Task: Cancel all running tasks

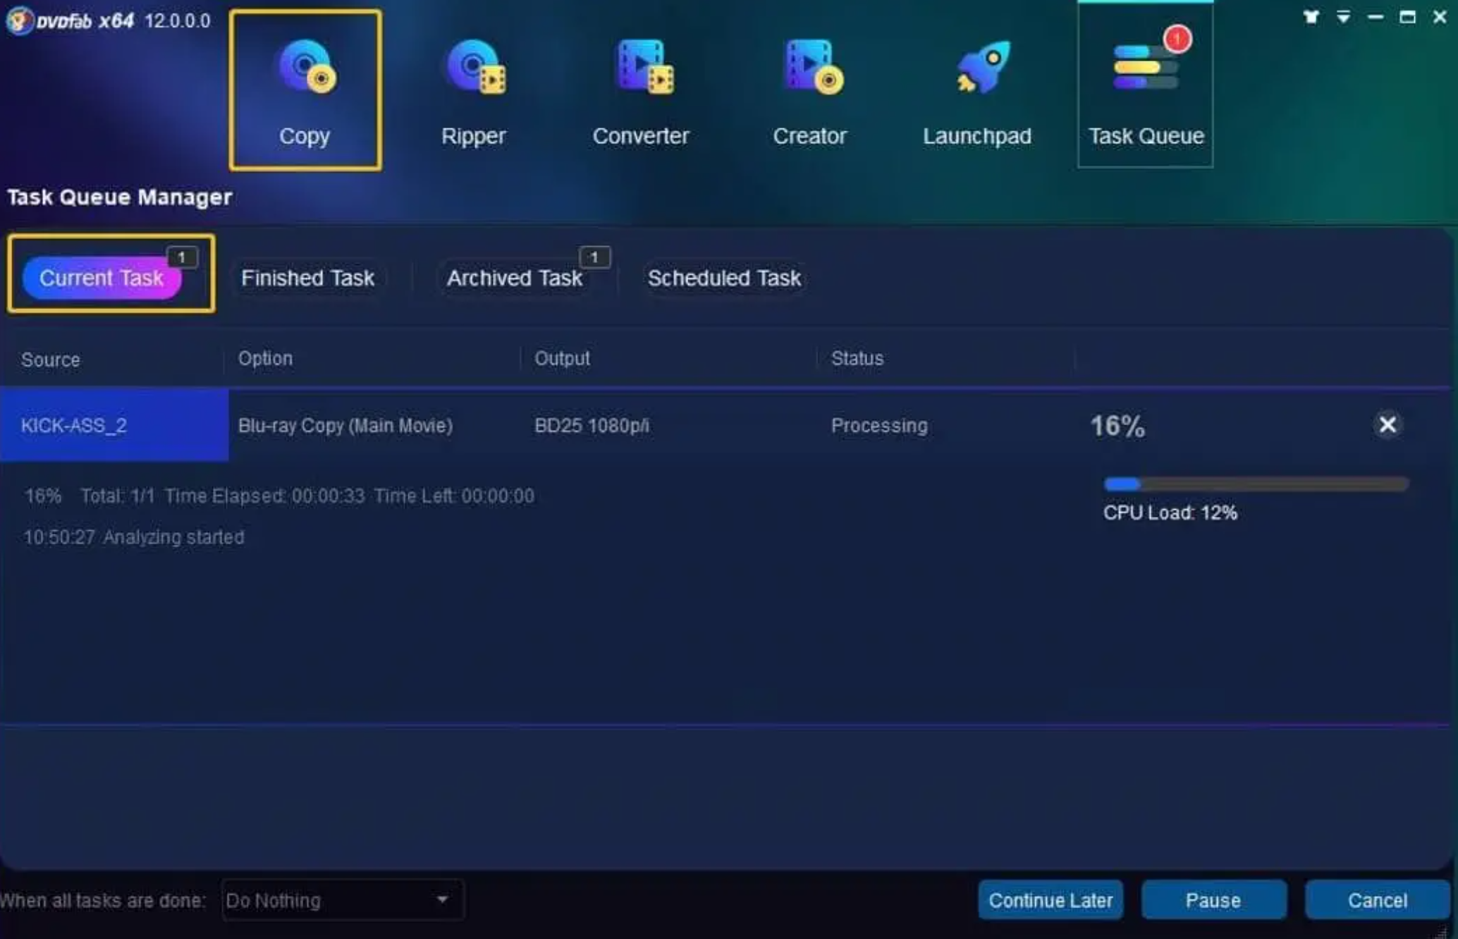Action: 1376,900
